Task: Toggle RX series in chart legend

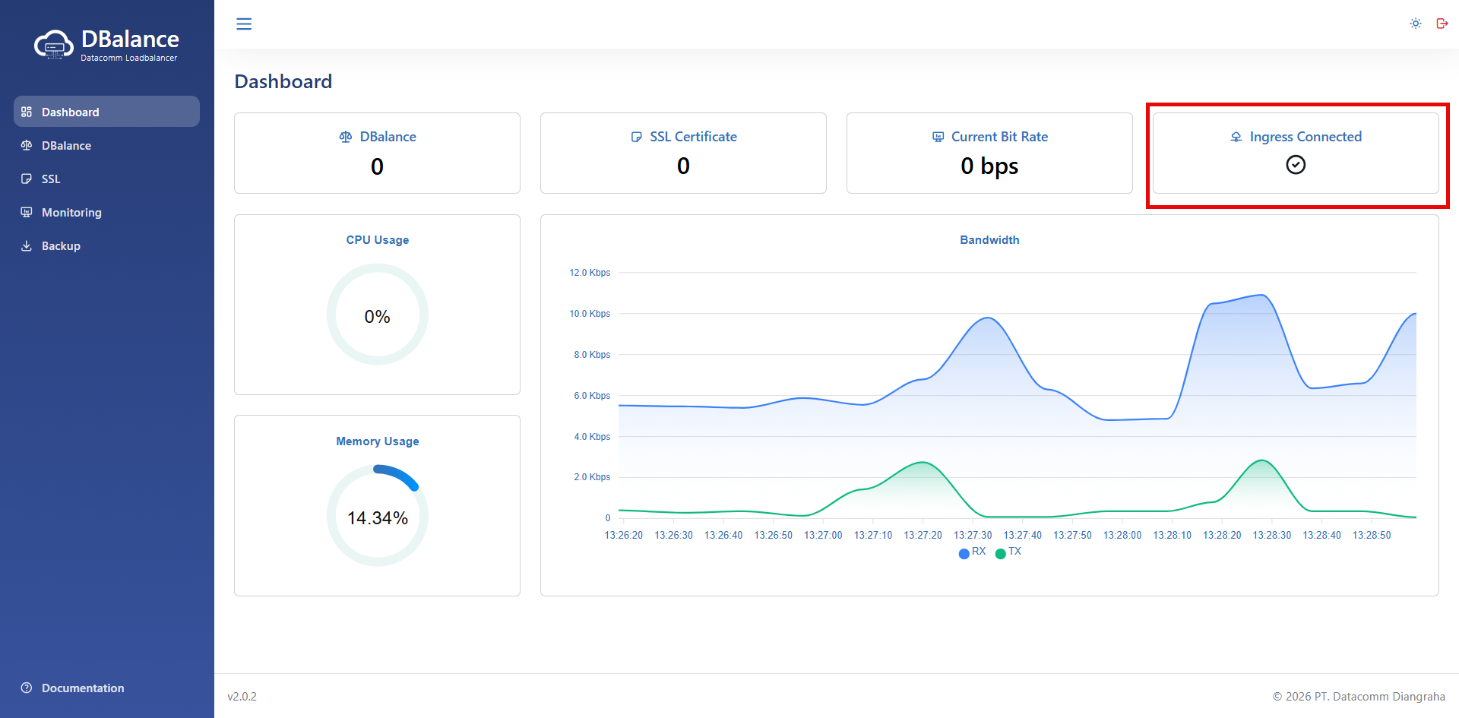Action: tap(972, 552)
